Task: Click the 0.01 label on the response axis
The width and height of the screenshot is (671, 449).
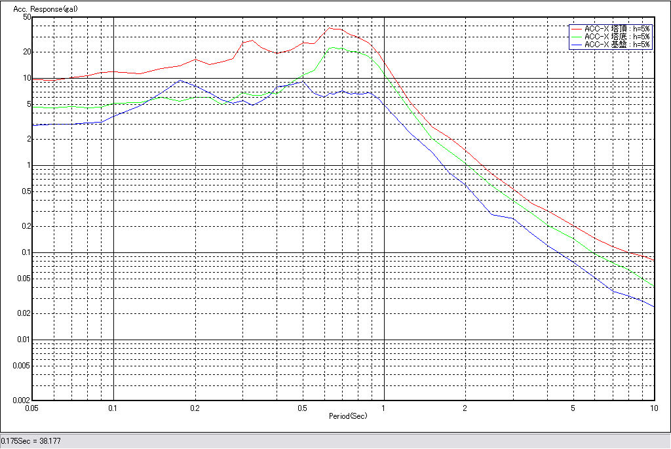Action: [x=24, y=340]
